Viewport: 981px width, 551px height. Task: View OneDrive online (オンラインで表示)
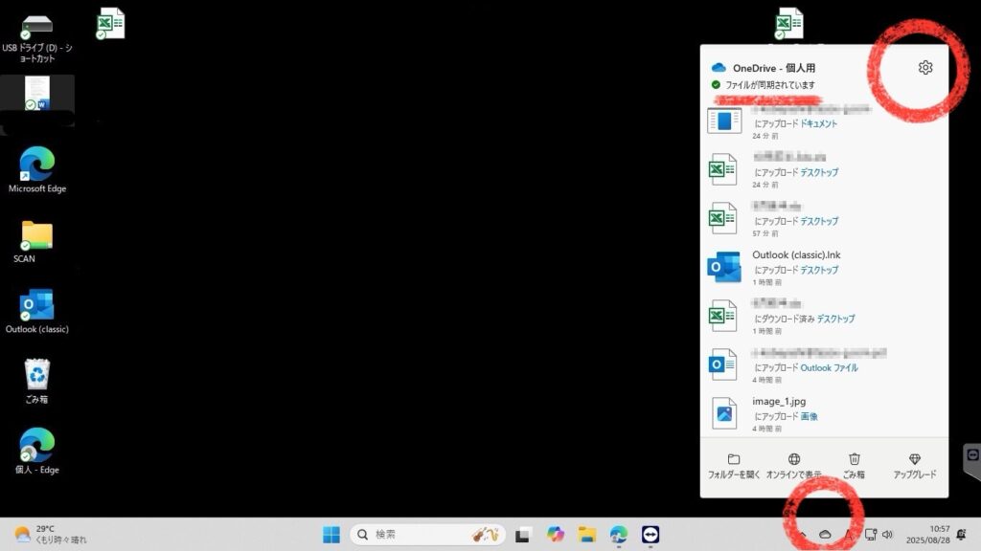[793, 466]
